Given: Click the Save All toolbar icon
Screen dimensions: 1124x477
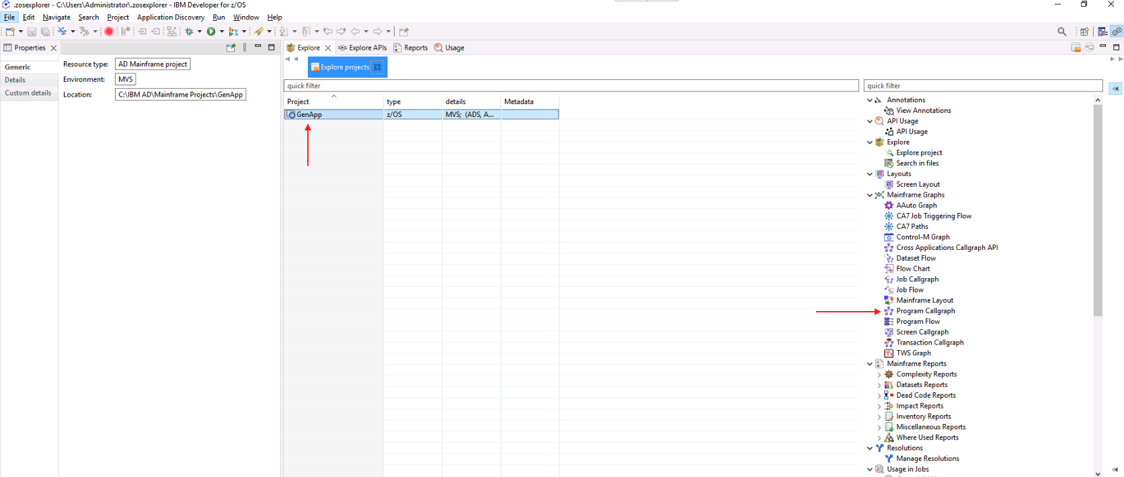Looking at the screenshot, I should coord(46,32).
